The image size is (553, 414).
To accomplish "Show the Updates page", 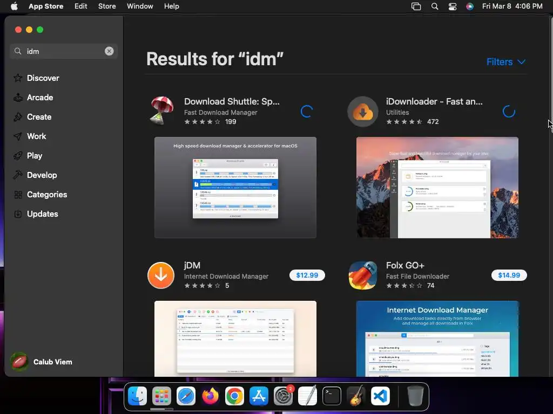I will pyautogui.click(x=36, y=213).
